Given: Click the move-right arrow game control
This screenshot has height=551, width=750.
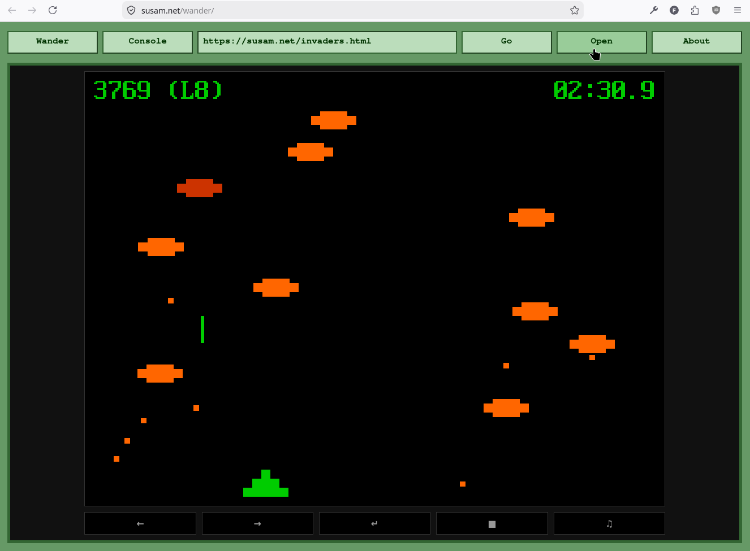Looking at the screenshot, I should (x=257, y=523).
